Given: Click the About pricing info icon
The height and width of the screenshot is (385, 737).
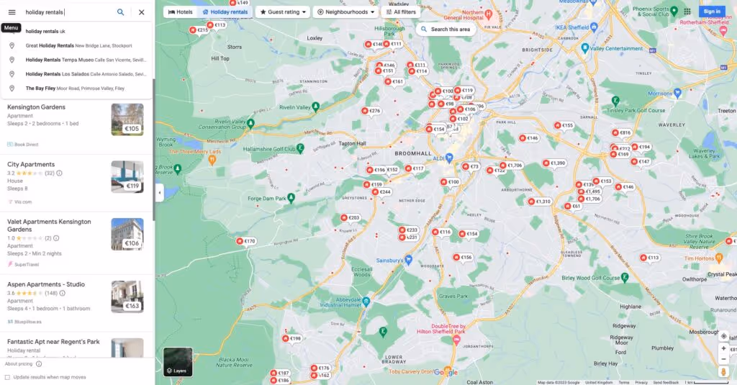Looking at the screenshot, I should point(39,364).
